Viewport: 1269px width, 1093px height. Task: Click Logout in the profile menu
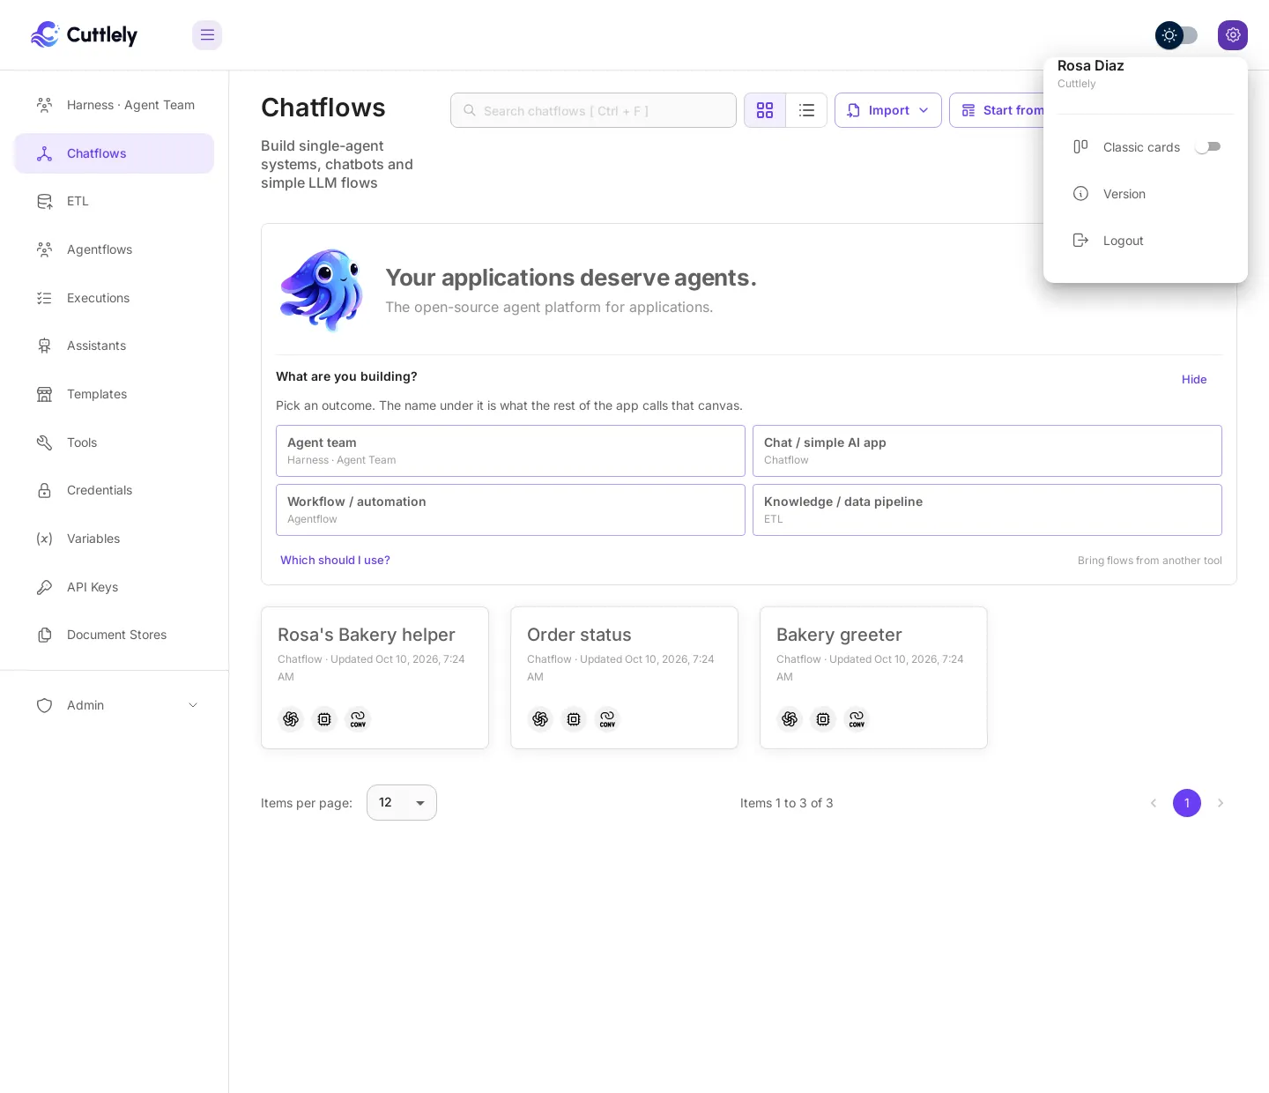(1146, 241)
